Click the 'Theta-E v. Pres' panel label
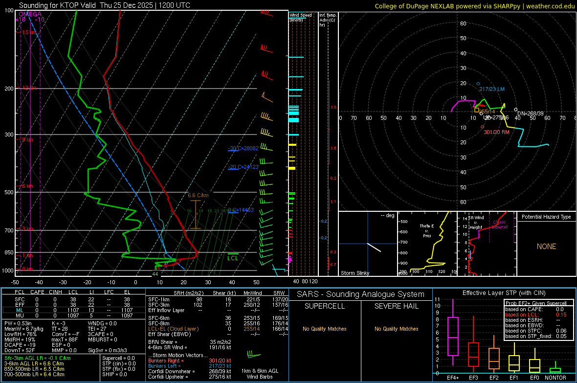The image size is (577, 383). point(427,231)
